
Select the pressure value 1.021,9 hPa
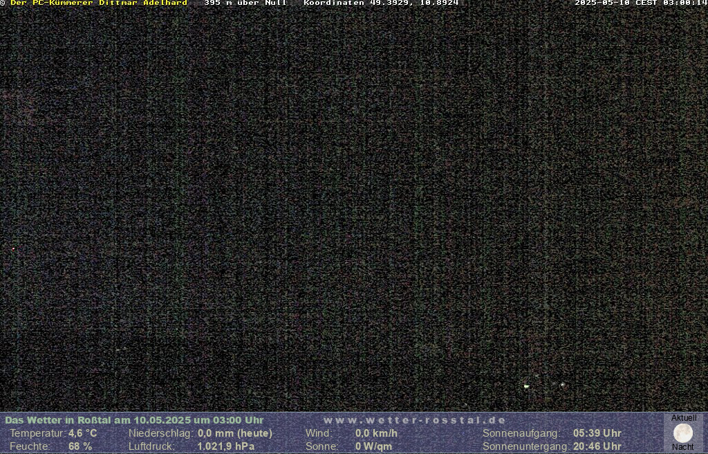point(226,446)
